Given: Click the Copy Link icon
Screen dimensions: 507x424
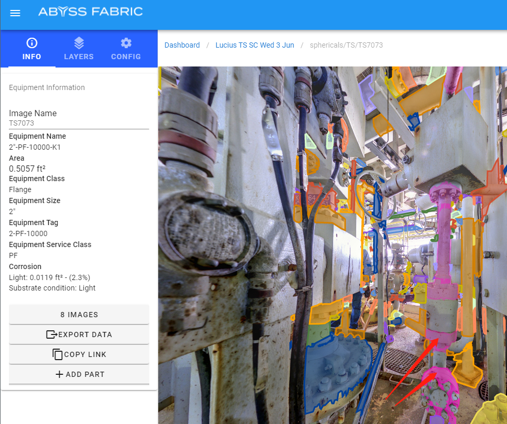Looking at the screenshot, I should (58, 354).
